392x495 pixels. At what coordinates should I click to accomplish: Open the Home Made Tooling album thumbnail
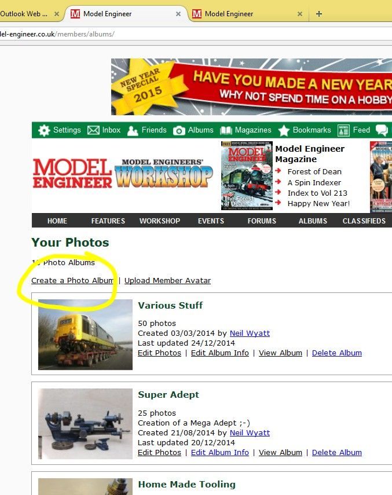(x=85, y=486)
